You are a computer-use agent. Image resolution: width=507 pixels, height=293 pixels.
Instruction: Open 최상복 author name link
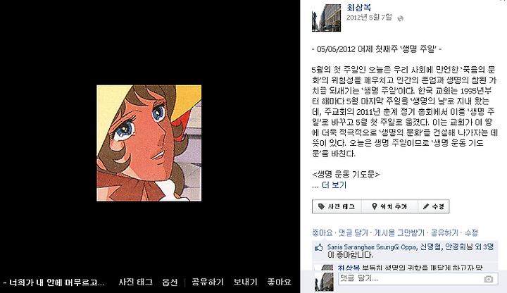point(358,8)
